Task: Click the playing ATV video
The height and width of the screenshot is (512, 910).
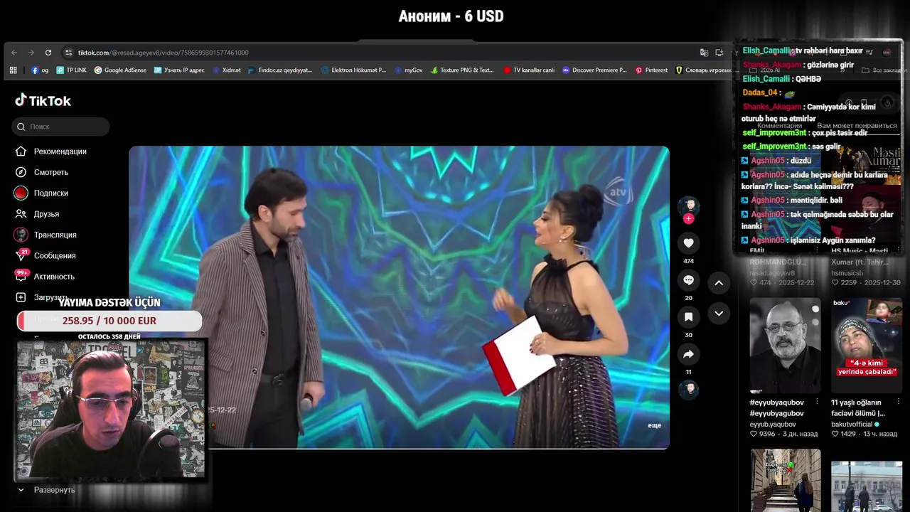Action: point(399,297)
